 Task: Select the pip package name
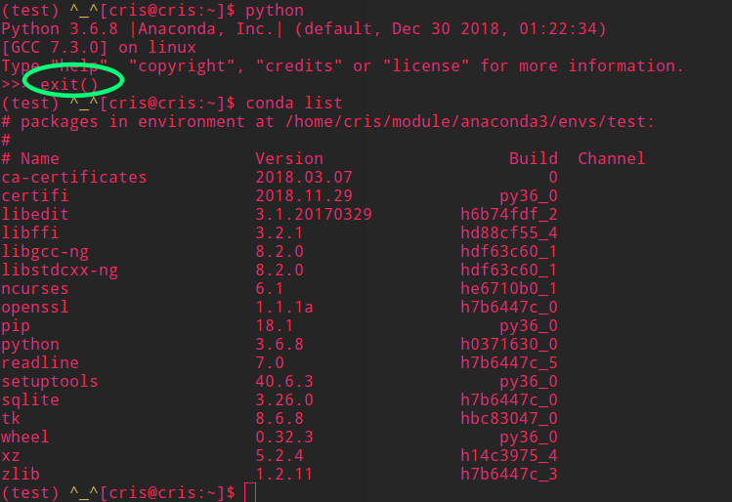[x=16, y=326]
